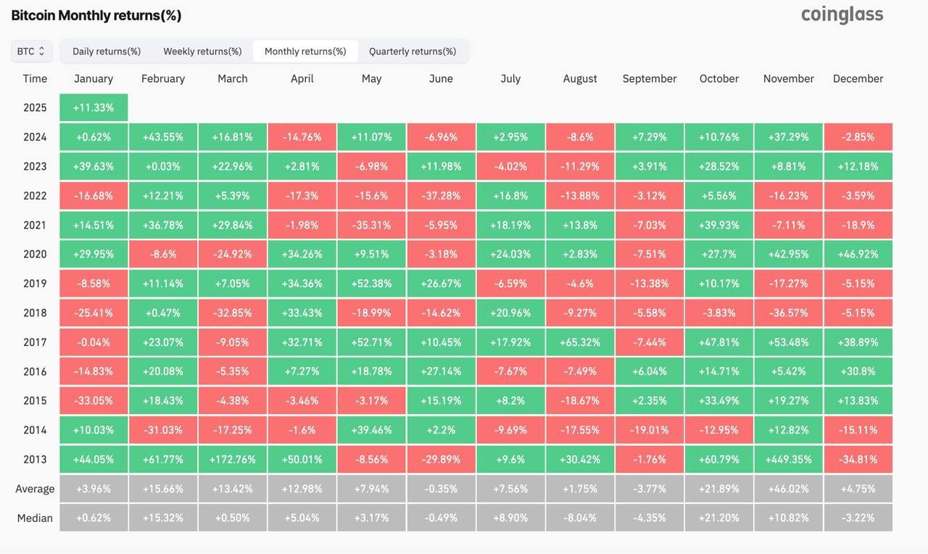Open the BTC coin selector dropdown
This screenshot has width=928, height=554.
point(31,51)
